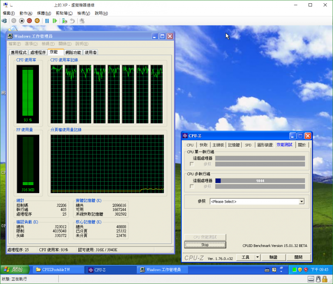Click the language bar help question-mark icon
This screenshot has height=284, width=333.
point(274,270)
